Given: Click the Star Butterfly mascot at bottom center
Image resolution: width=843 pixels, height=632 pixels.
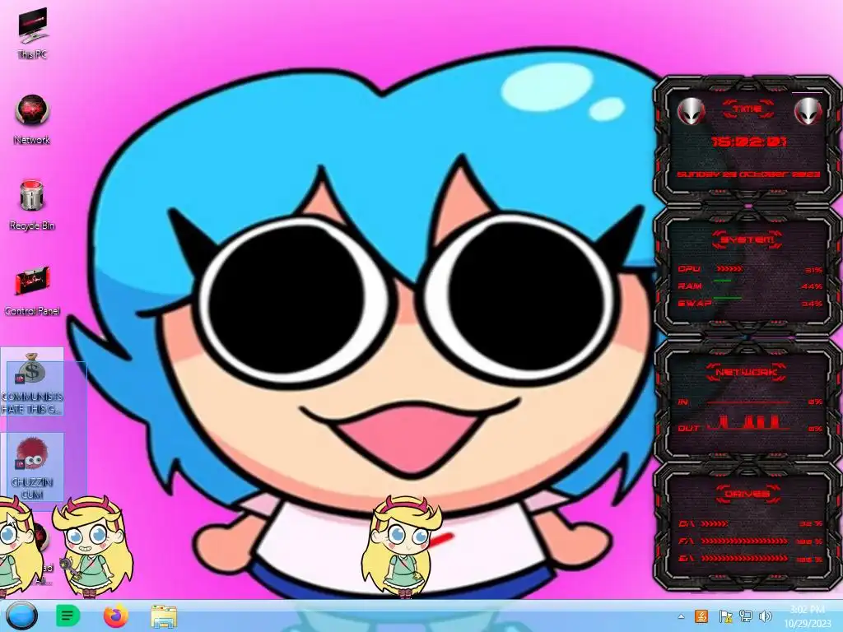Looking at the screenshot, I should [402, 546].
